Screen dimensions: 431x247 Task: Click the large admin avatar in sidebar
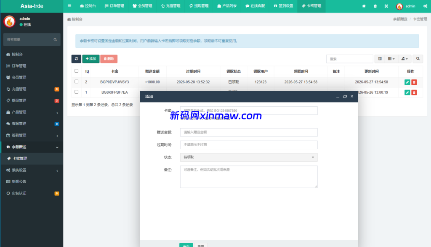(9, 21)
